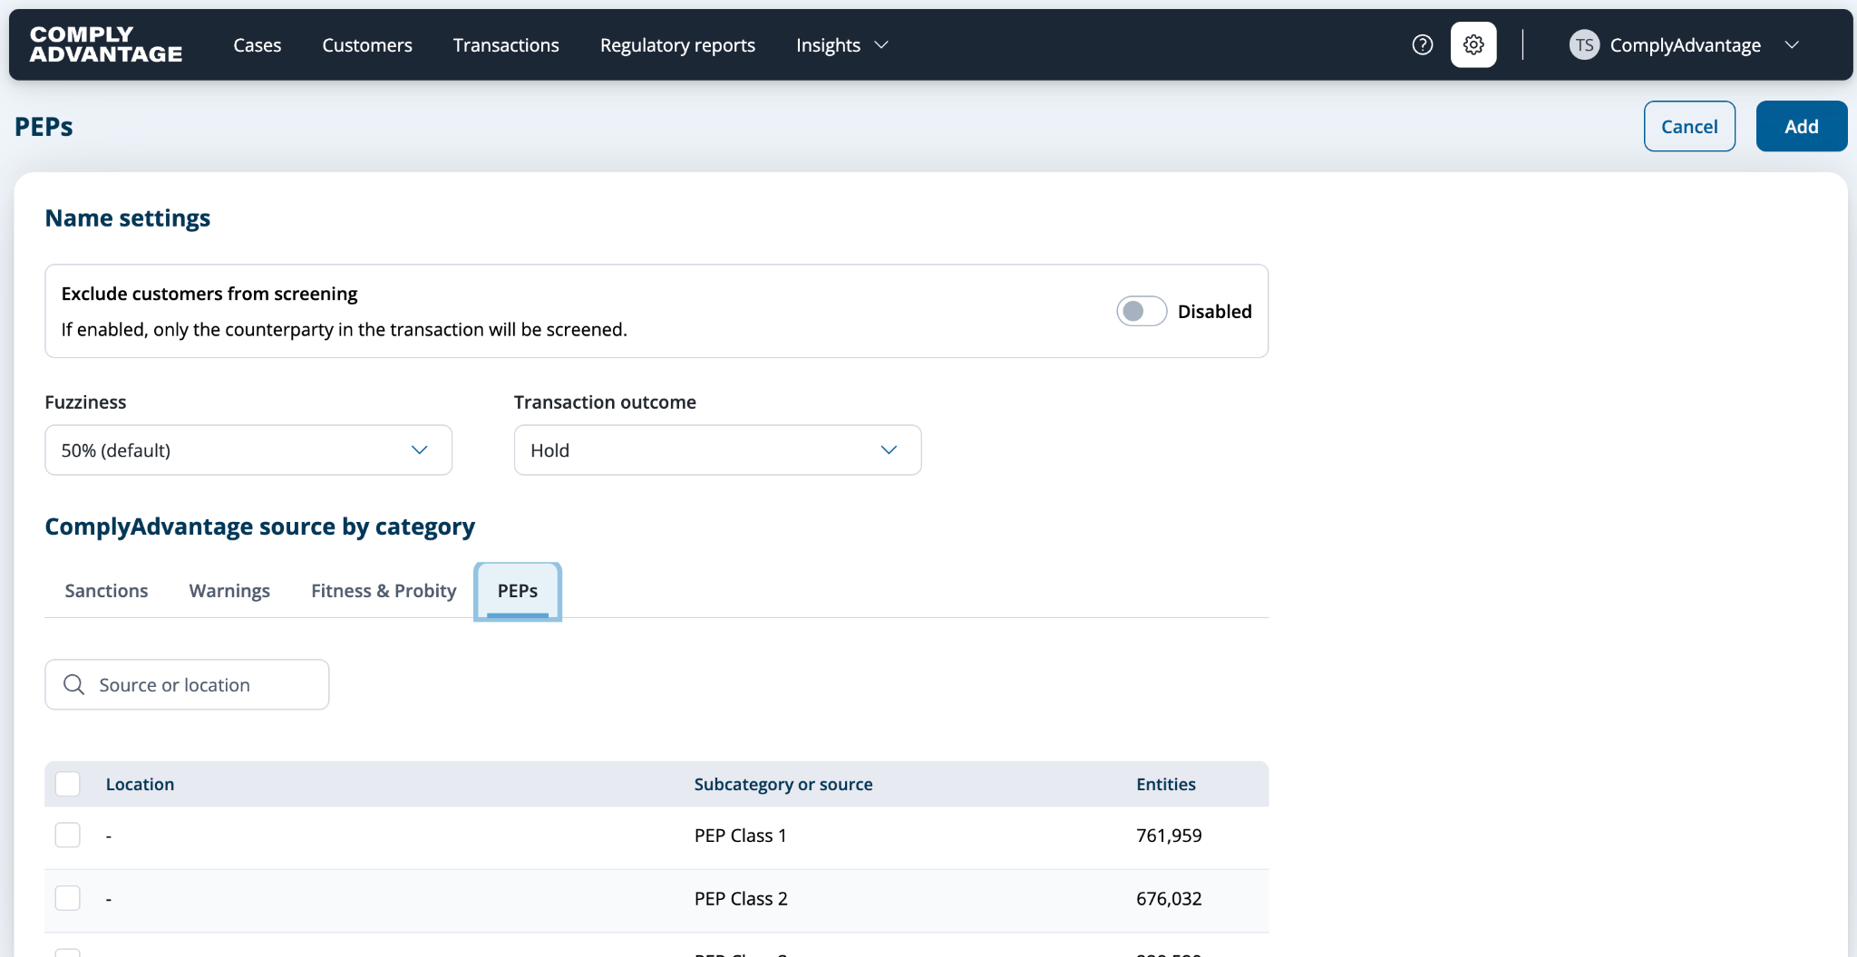This screenshot has height=957, width=1857.
Task: Click the PEPs page title
Action: tap(44, 126)
